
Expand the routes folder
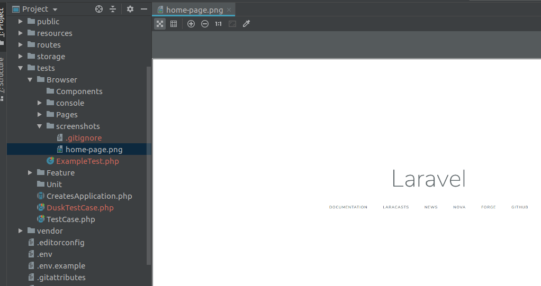20,45
